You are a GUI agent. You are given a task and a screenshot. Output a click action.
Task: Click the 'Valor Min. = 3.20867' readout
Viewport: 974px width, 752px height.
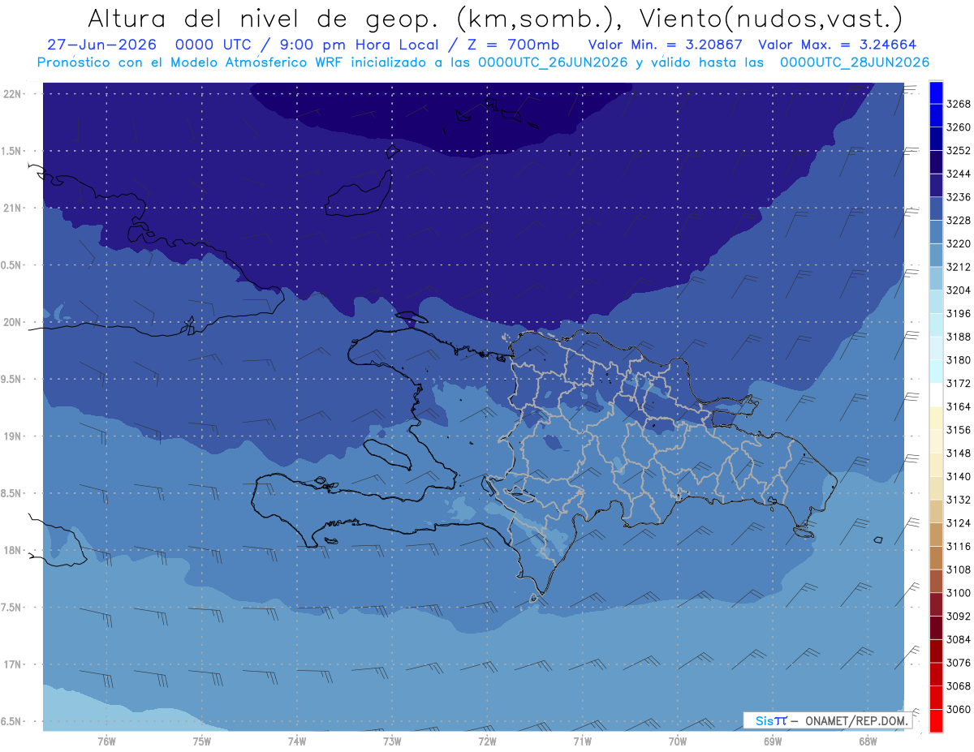pyautogui.click(x=666, y=45)
